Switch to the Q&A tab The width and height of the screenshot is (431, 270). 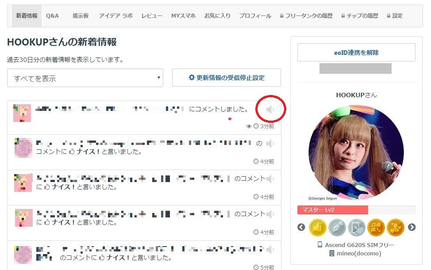click(x=52, y=16)
